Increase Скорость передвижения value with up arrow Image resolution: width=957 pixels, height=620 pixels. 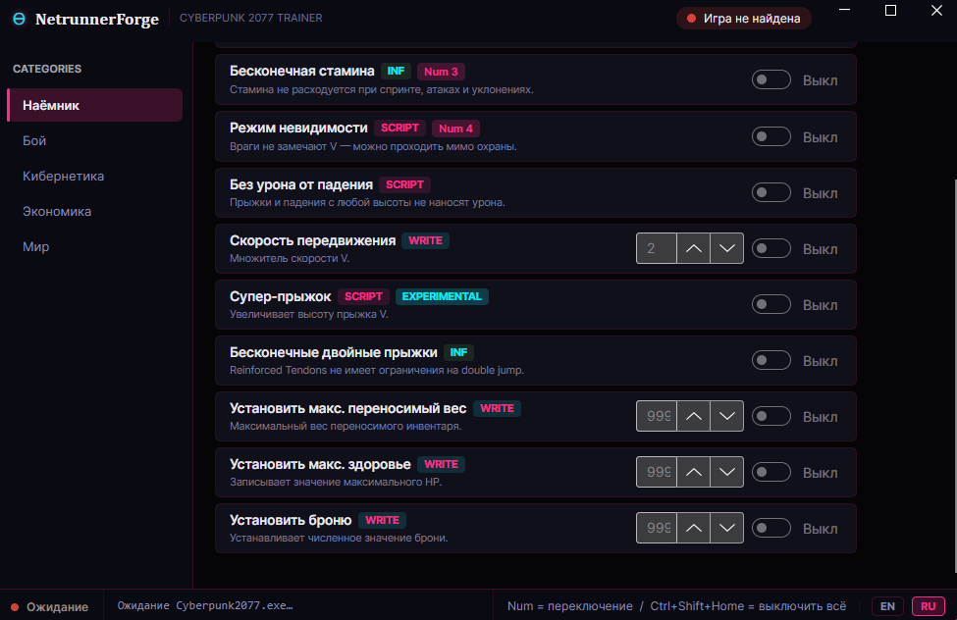pyautogui.click(x=693, y=248)
